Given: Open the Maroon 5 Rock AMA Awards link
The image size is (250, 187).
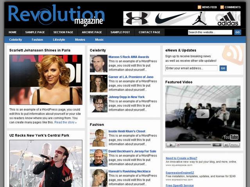Looking at the screenshot, I should click(129, 57).
